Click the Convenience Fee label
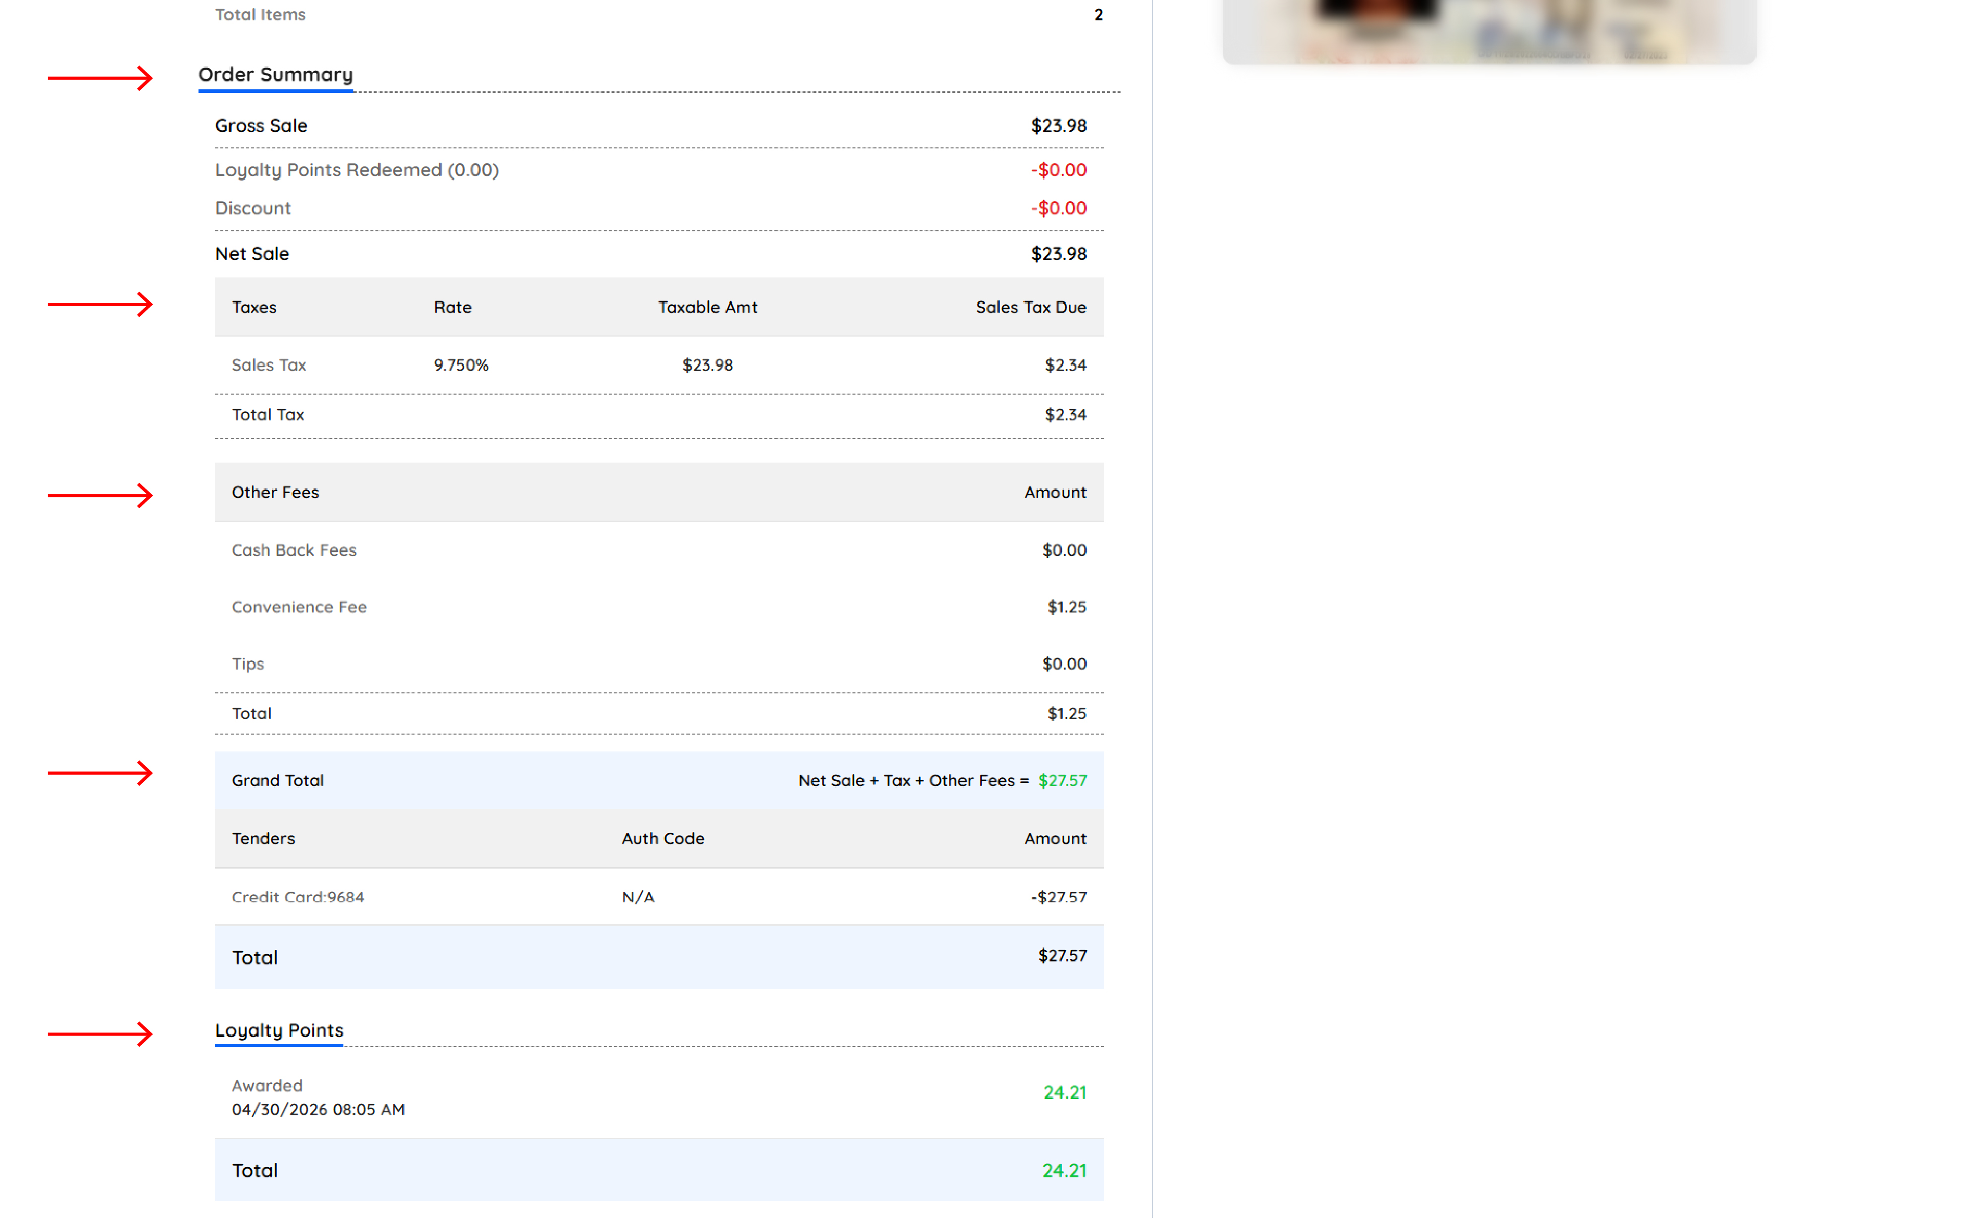 299,607
